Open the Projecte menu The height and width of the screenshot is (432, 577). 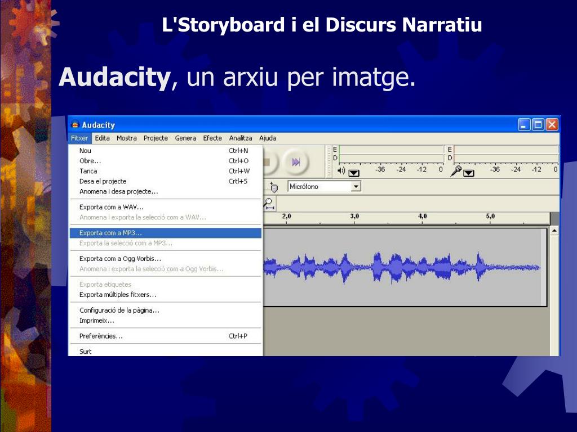coord(156,138)
